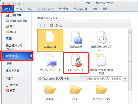Select 新規作成 in the sidebar
138x104 pixels.
pos(17,56)
